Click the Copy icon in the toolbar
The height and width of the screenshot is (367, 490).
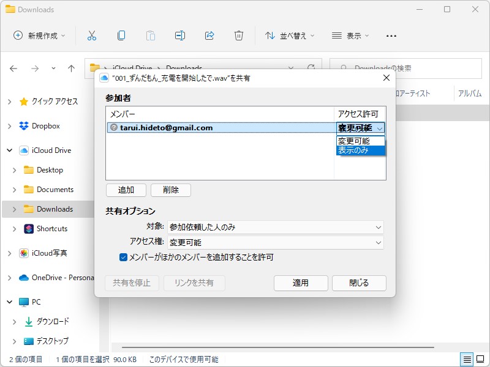point(121,35)
